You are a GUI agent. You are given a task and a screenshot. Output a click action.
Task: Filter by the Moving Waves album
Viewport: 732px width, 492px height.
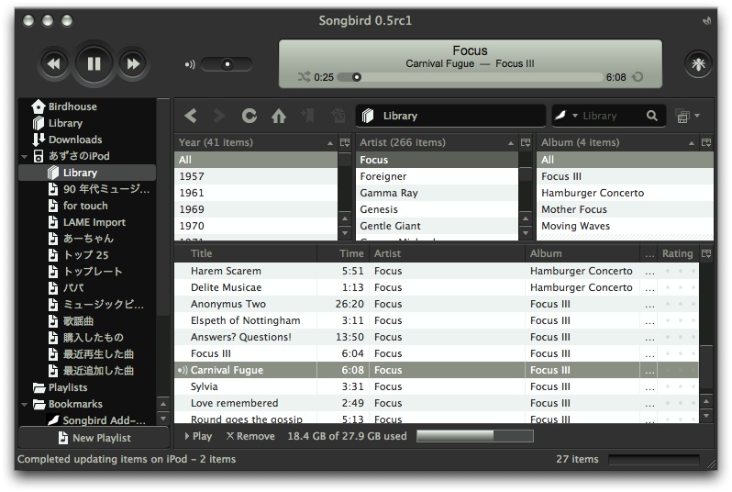pyautogui.click(x=625, y=226)
